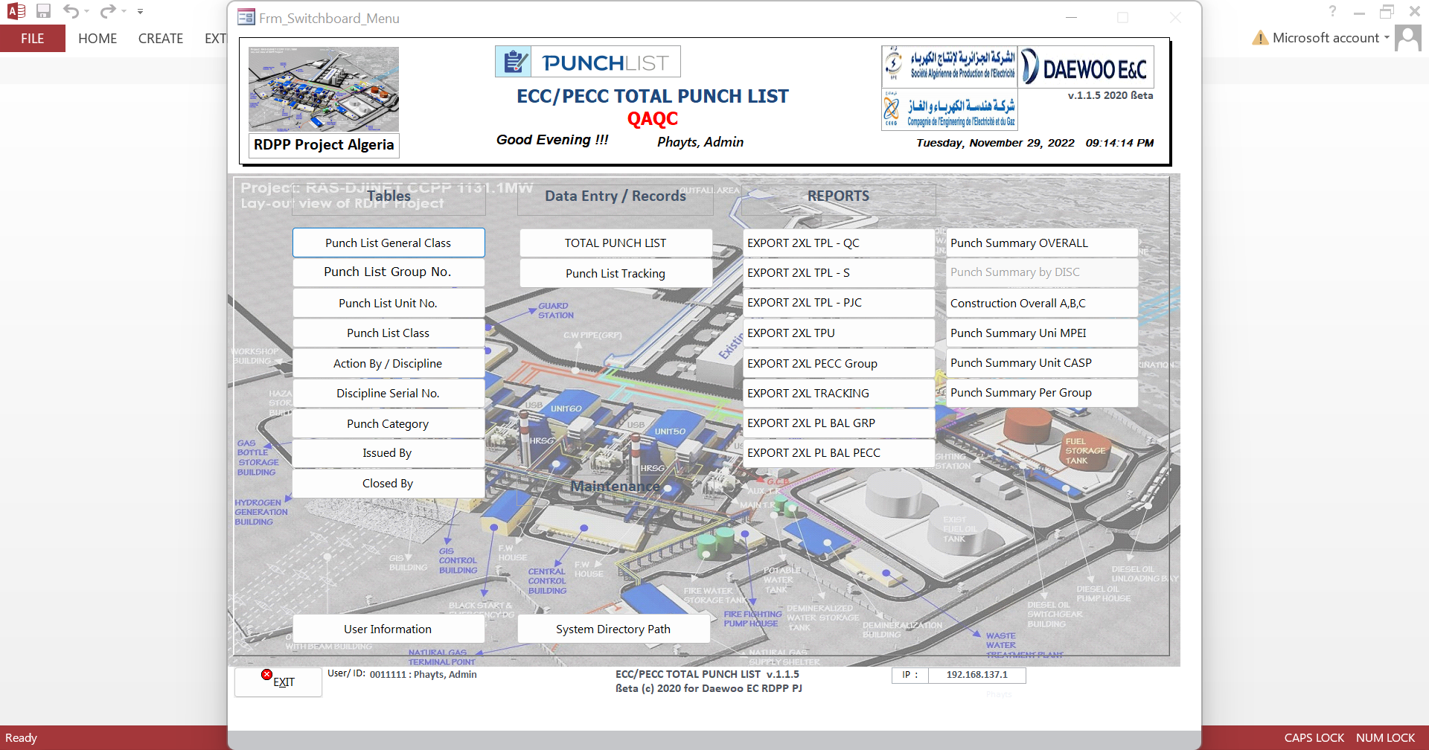This screenshot has width=1429, height=750.
Task: Run EXPORT 2XL TPU report
Action: pos(839,333)
